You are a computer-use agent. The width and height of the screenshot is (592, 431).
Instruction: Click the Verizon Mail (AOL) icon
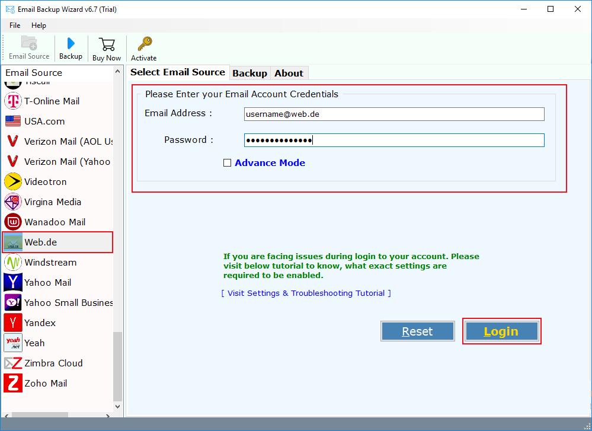tap(13, 141)
